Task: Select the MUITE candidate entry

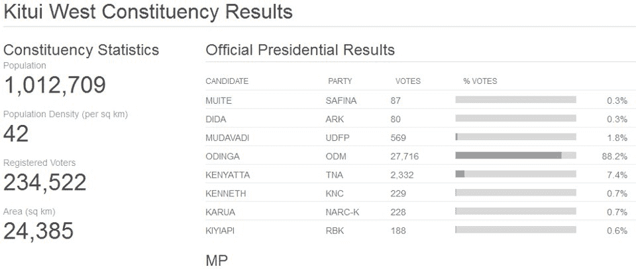Action: 218,100
